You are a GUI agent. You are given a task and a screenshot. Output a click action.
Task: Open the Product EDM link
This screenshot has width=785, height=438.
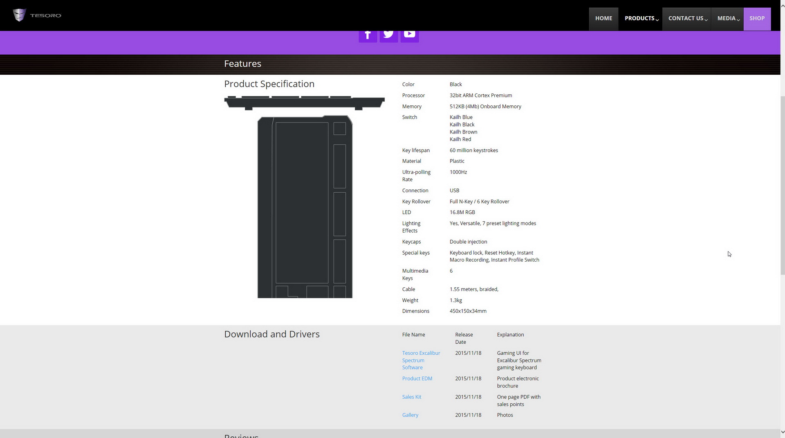click(417, 378)
